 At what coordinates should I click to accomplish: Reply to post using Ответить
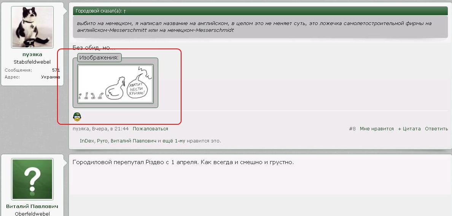coord(436,129)
